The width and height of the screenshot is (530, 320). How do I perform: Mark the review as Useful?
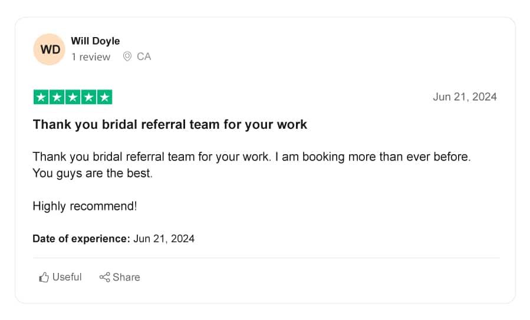click(60, 277)
